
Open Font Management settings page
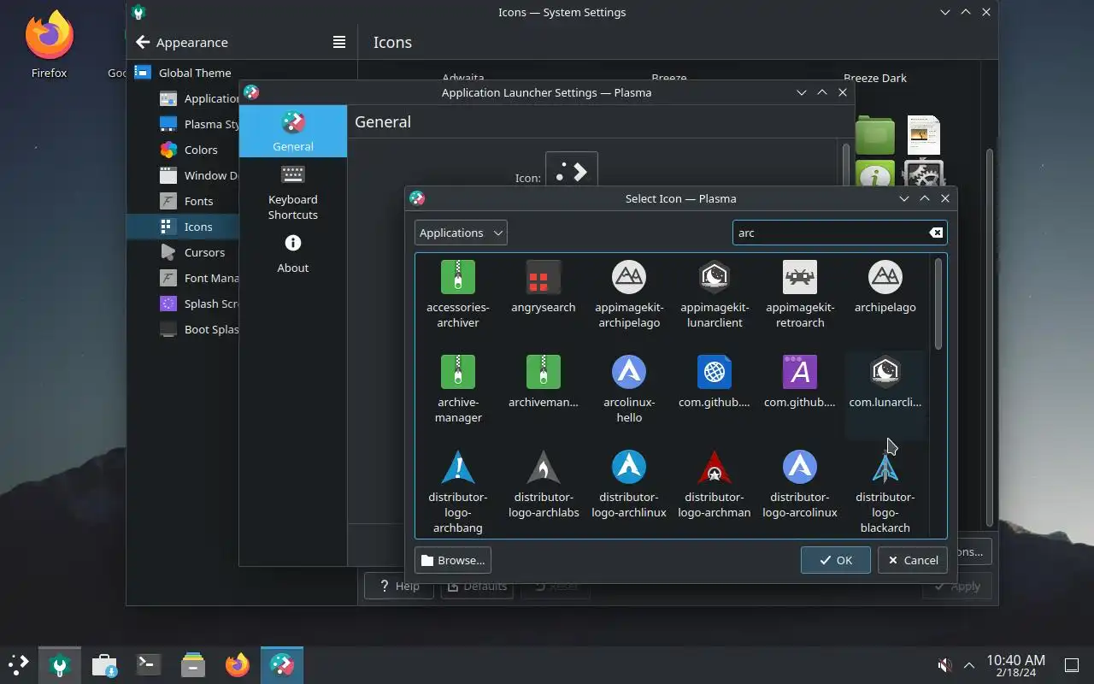point(199,278)
